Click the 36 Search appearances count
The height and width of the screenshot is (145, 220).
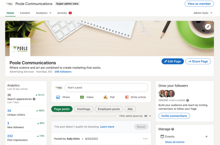pos(9,95)
